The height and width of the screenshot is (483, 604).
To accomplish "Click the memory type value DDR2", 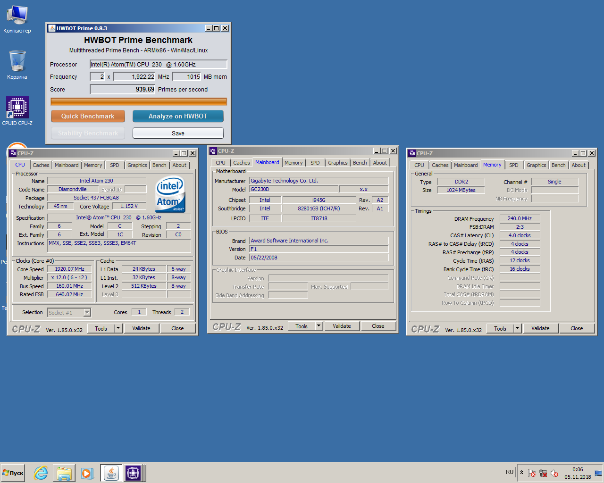I will [461, 182].
